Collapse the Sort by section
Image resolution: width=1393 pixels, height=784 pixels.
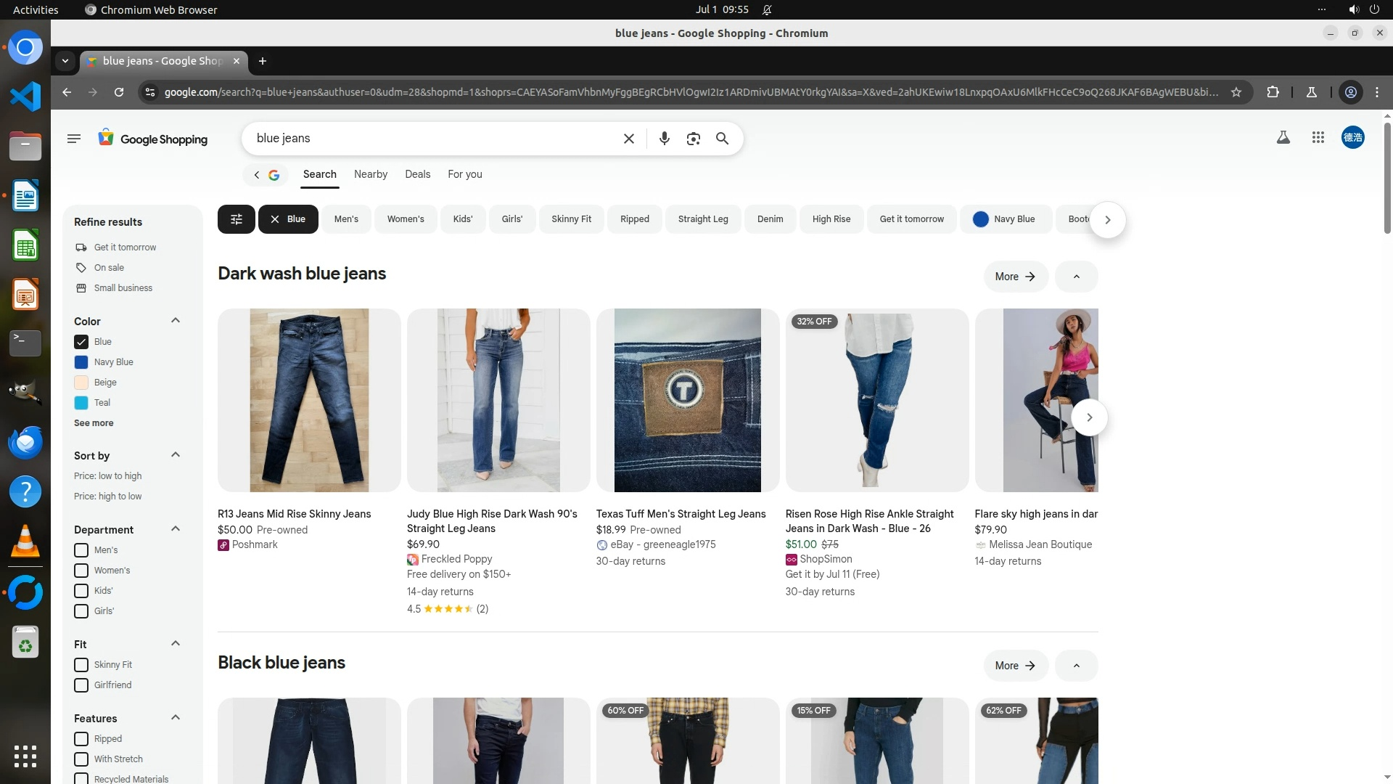pos(175,455)
